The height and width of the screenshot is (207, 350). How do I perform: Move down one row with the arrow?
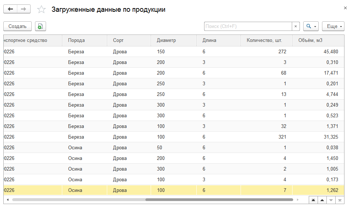tap(331, 200)
